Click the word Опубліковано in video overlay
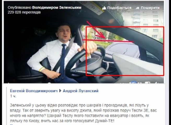The width and height of the screenshot is (171, 125). [x=19, y=8]
